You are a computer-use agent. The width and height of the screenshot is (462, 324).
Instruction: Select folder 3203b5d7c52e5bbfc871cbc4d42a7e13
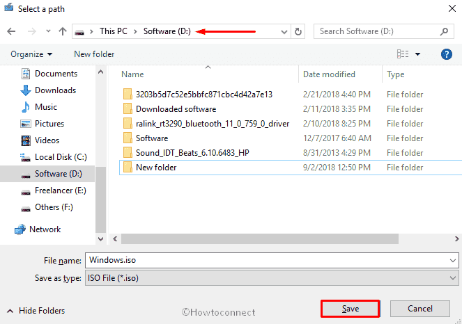[204, 95]
